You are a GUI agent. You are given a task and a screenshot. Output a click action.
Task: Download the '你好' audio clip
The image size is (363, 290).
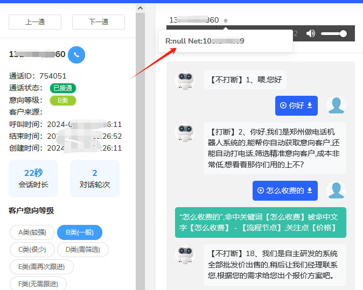pyautogui.click(x=310, y=105)
